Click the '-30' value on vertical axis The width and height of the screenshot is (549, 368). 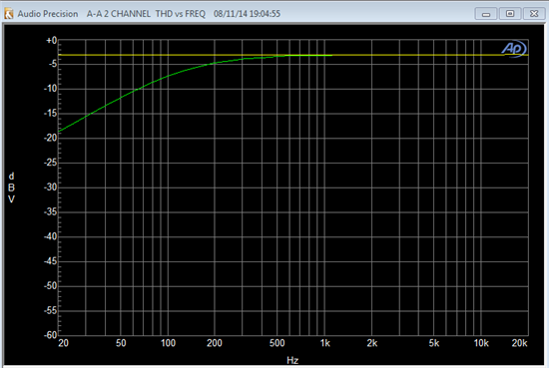coord(51,187)
